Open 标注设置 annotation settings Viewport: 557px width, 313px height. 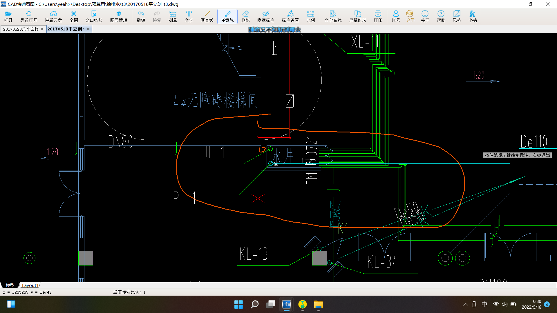(290, 17)
